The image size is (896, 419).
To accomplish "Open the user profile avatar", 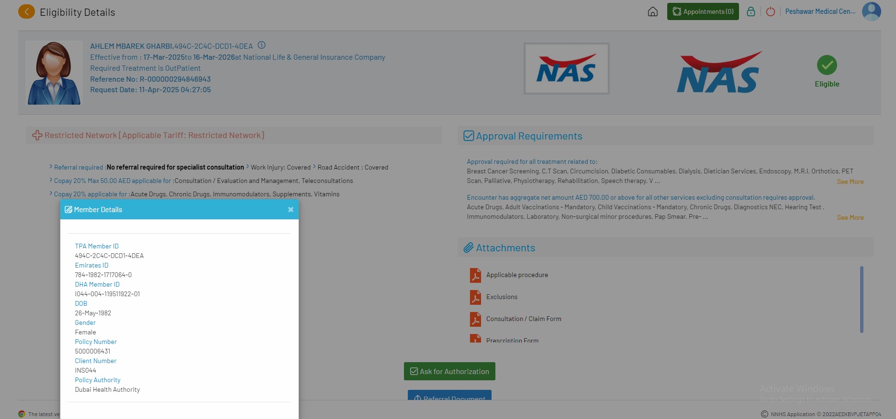I will (871, 11).
